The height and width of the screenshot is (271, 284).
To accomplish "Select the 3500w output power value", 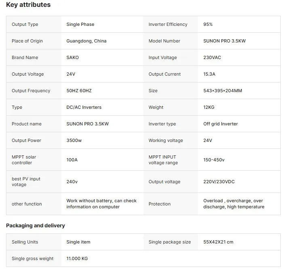I will [x=74, y=140].
